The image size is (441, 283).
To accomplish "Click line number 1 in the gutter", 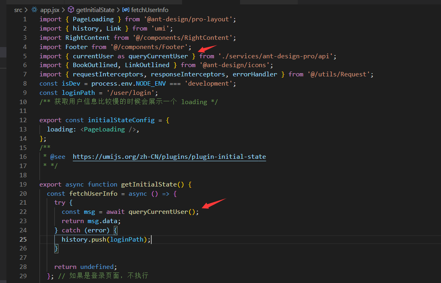I will 25,19.
